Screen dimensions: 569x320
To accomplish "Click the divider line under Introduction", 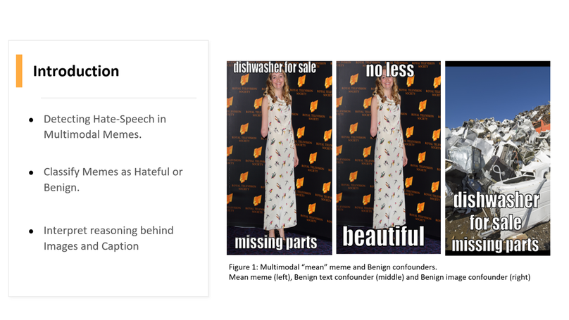I will point(118,98).
